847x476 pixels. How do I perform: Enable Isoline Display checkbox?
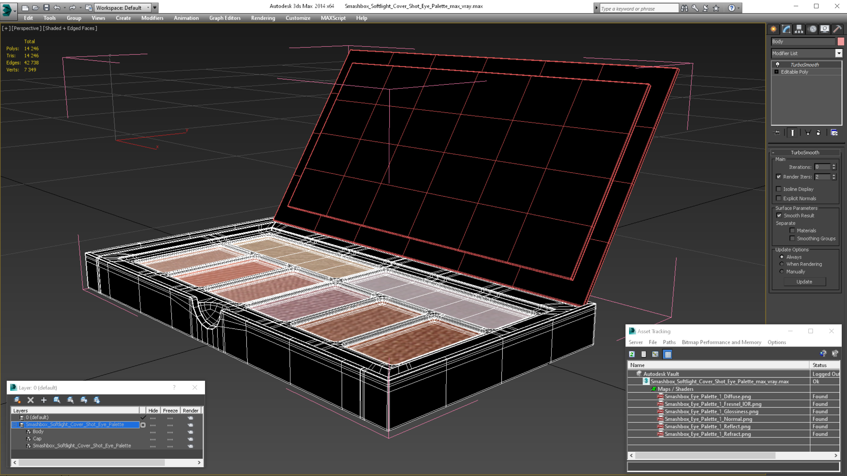pyautogui.click(x=778, y=189)
